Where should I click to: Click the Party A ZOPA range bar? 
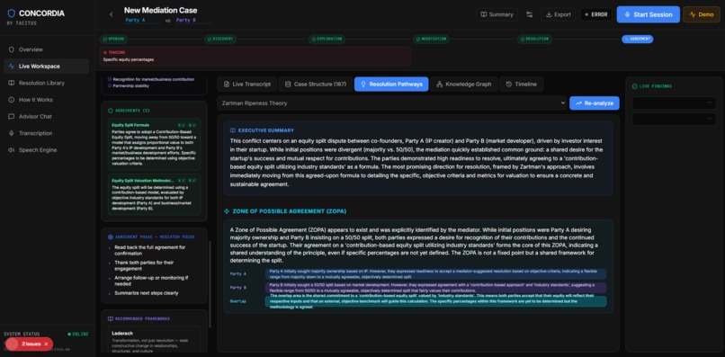point(435,274)
